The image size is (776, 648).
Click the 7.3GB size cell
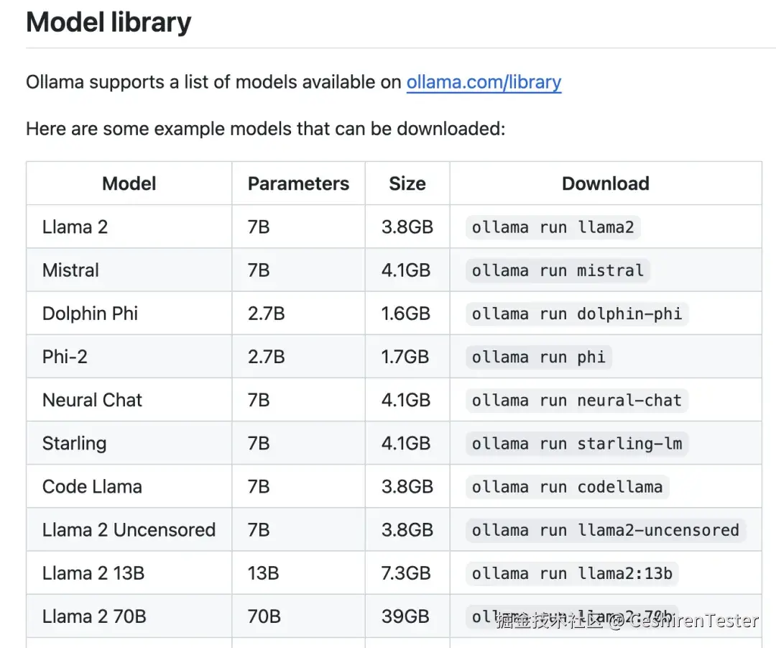406,573
